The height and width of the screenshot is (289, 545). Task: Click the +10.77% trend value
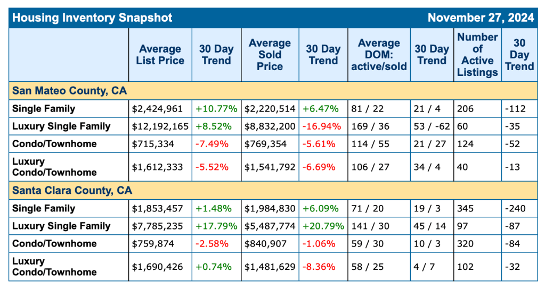216,109
